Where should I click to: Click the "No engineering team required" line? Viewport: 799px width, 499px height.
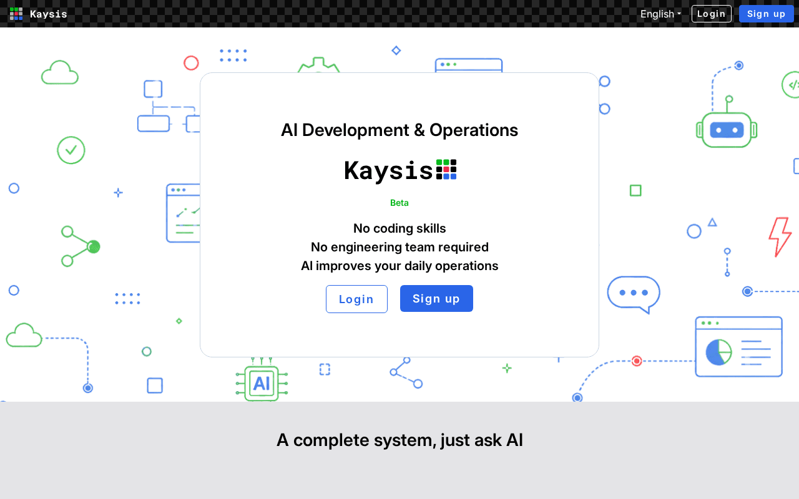tap(399, 247)
